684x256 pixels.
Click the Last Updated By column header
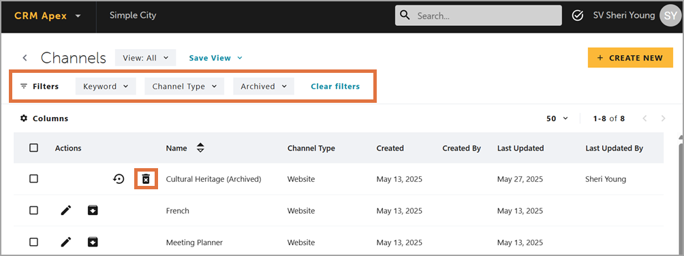tap(615, 148)
